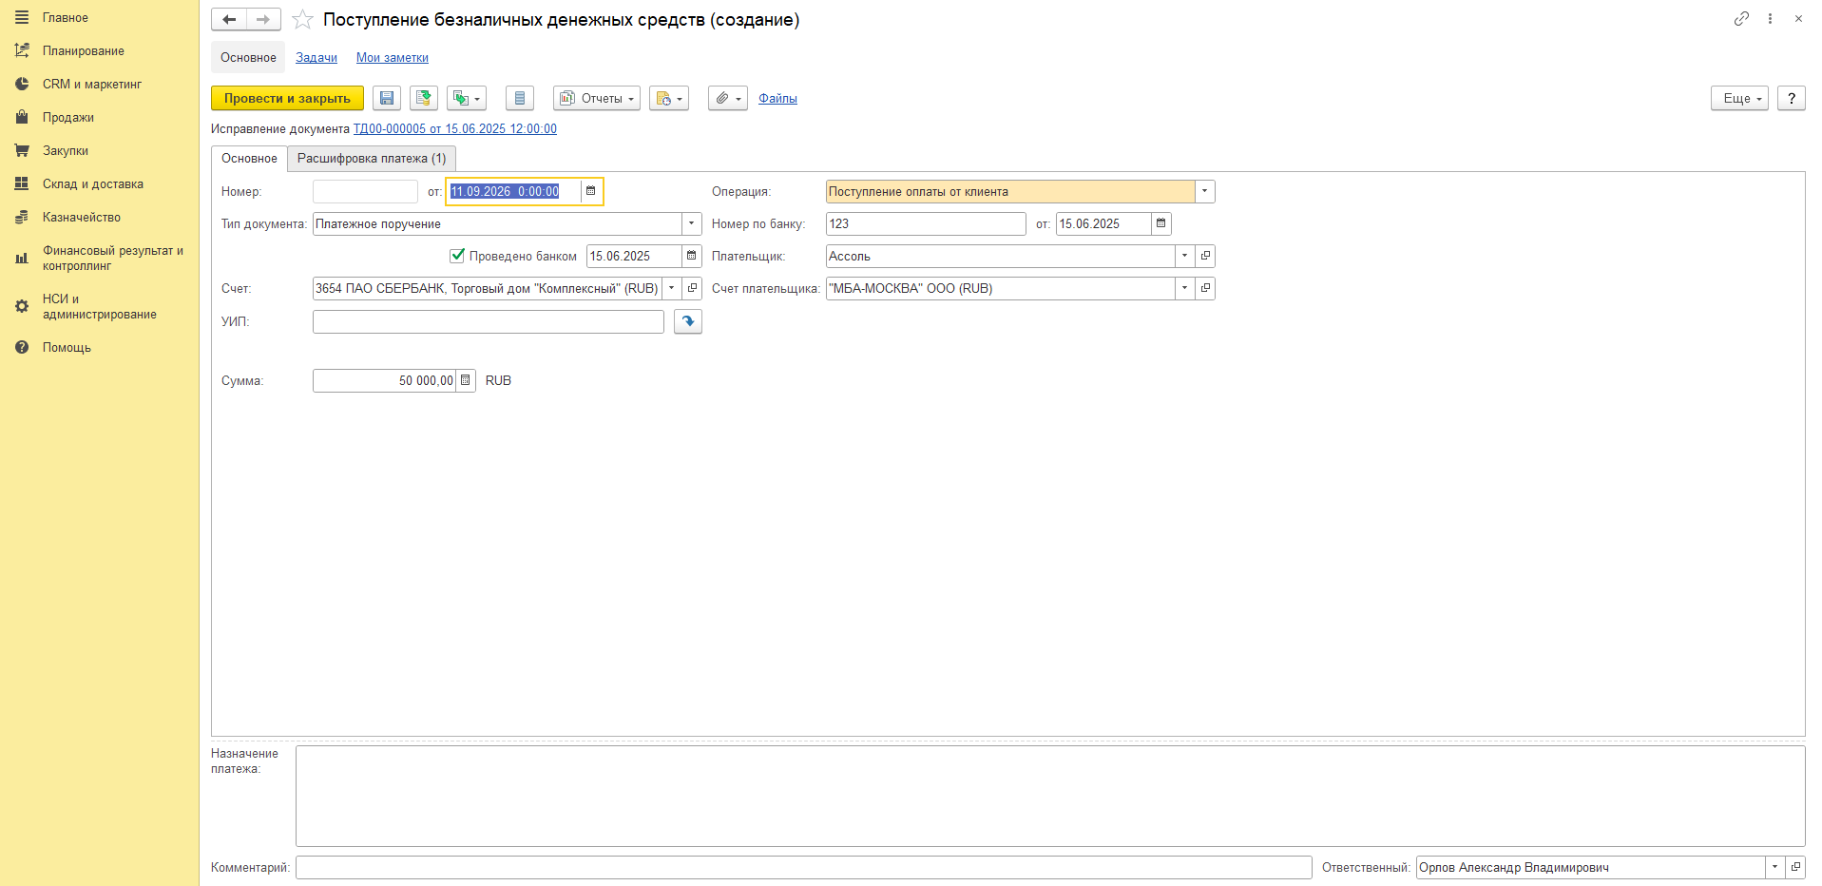
Task: Click the post document icon
Action: pos(424,98)
